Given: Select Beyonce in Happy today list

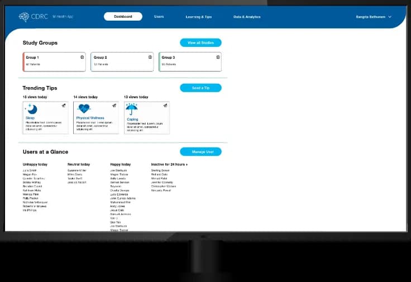Looking at the screenshot, I should tap(116, 186).
